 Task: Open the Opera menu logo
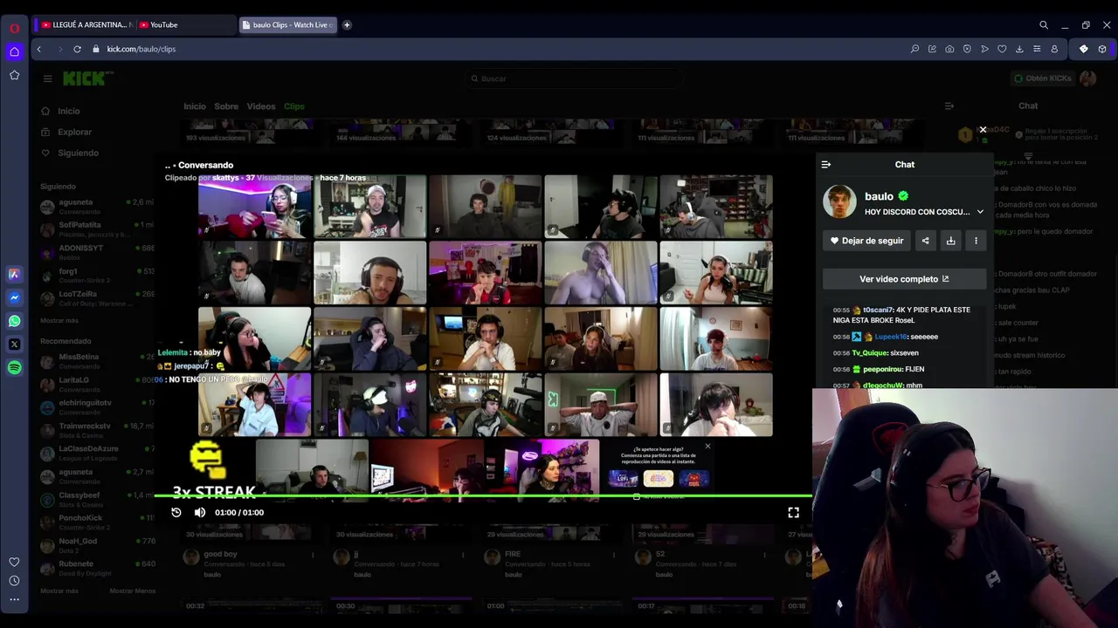pos(14,28)
